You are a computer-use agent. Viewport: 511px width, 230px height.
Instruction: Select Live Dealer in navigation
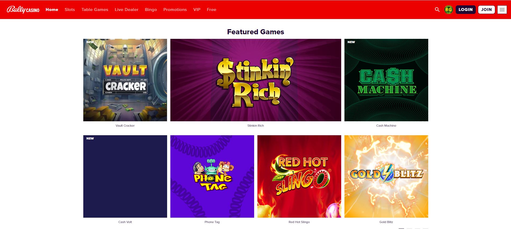[x=127, y=10]
